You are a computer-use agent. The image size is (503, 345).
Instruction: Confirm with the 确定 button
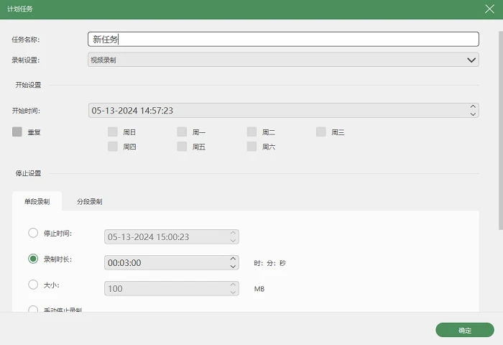464,330
